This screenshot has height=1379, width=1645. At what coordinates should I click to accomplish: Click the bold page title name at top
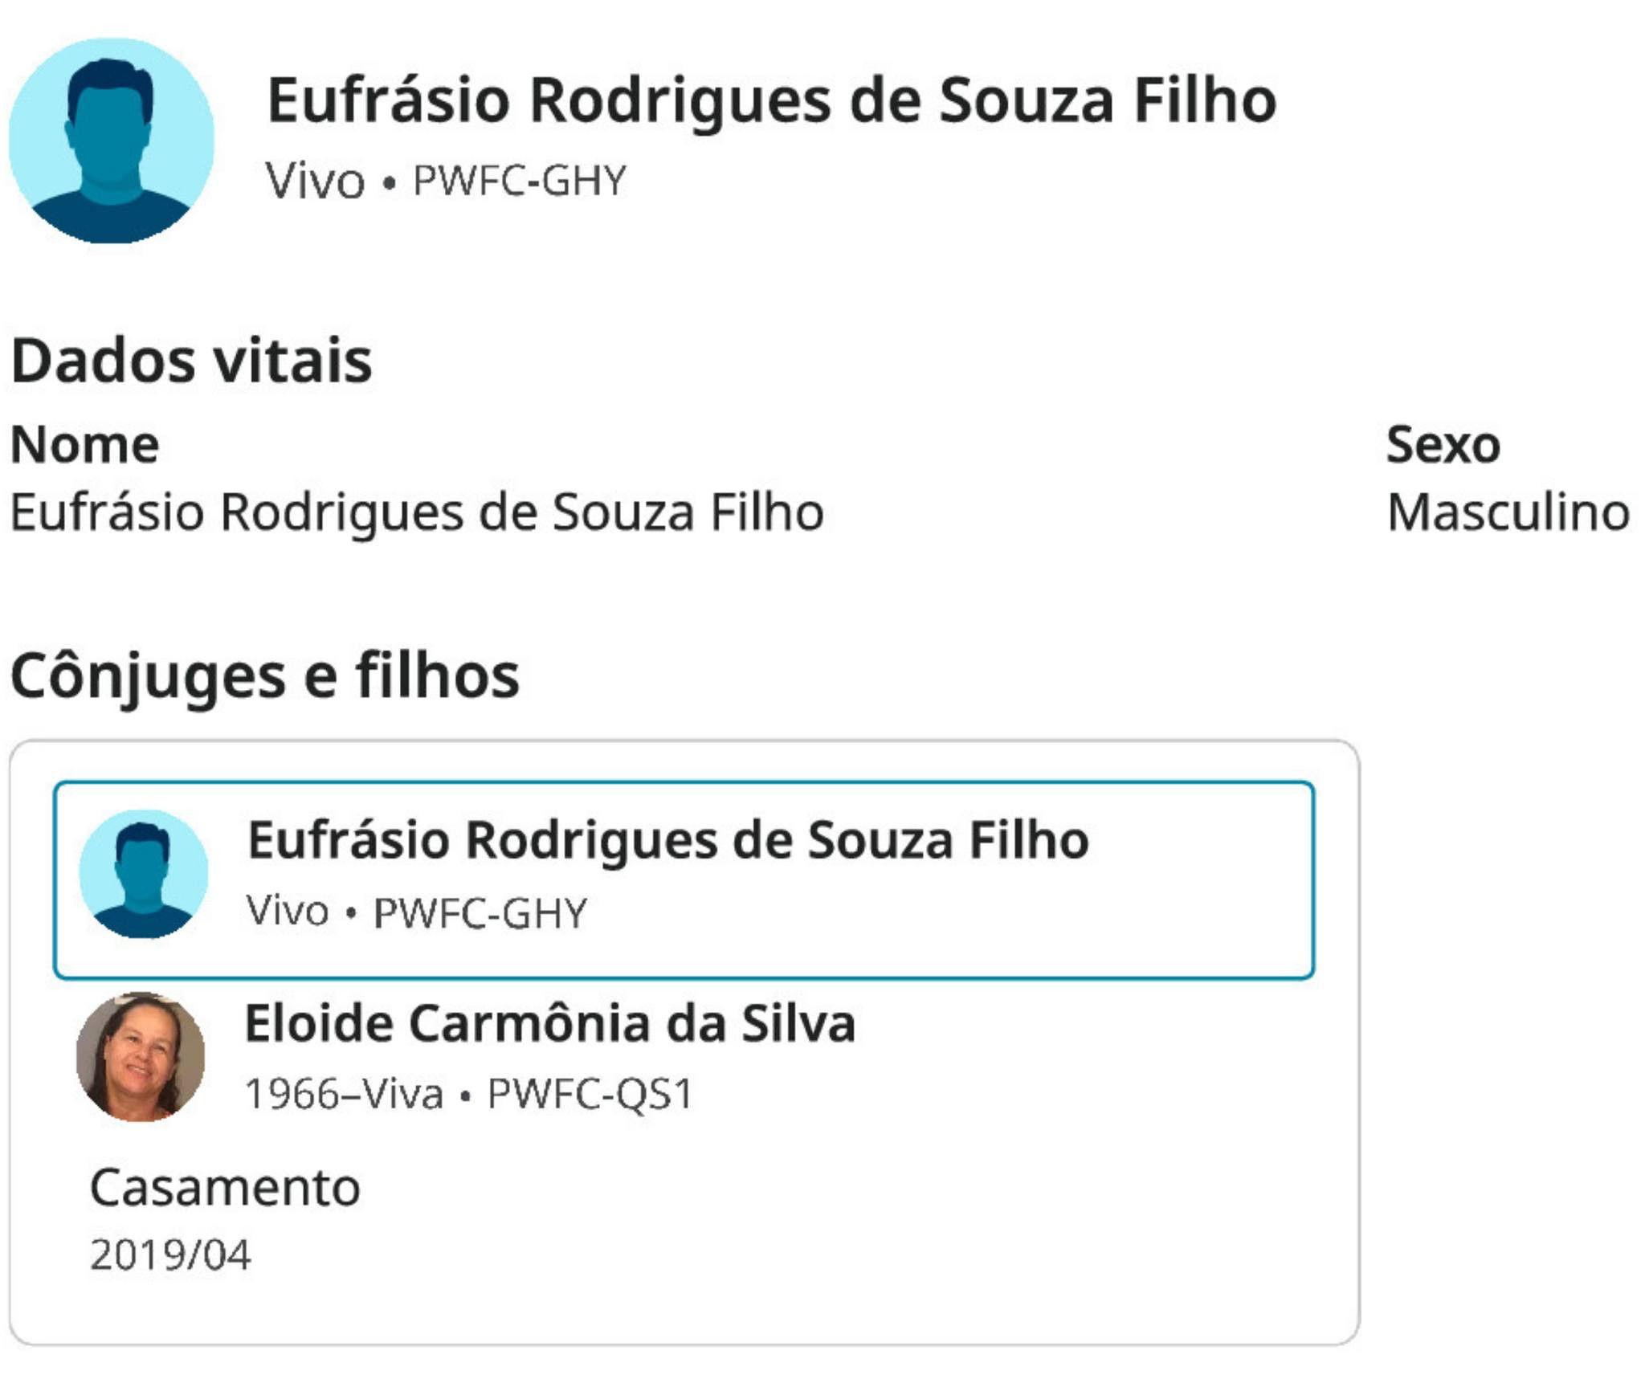coord(771,101)
